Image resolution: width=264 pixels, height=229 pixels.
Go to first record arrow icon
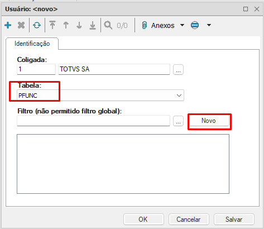52,25
